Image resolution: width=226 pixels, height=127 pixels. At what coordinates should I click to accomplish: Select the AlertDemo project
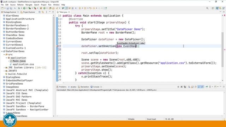12,16
